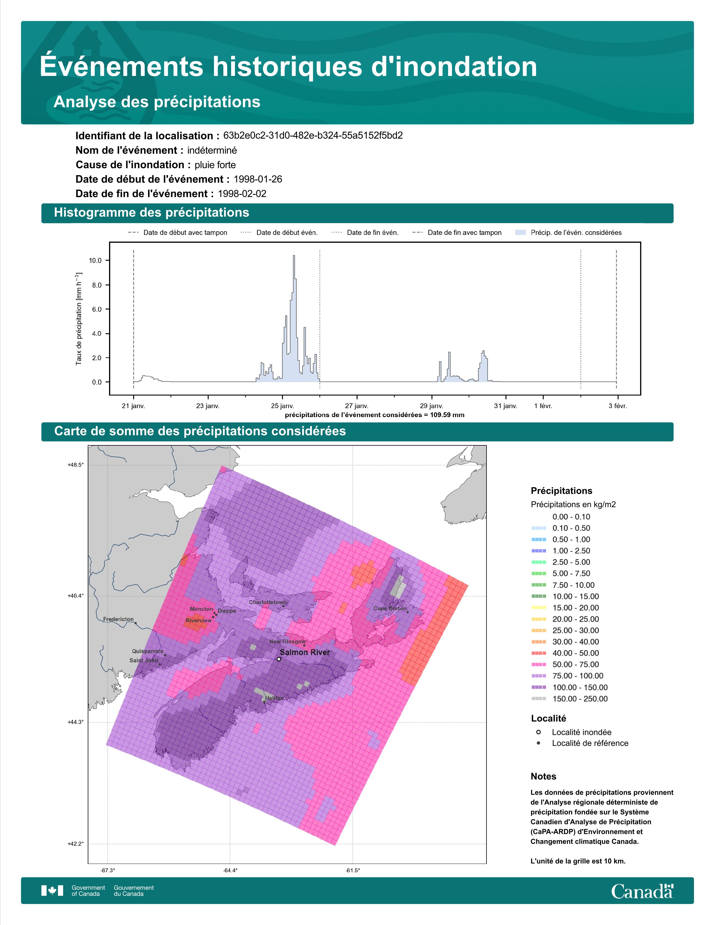Click the Government of Canada footer text

(x=88, y=891)
